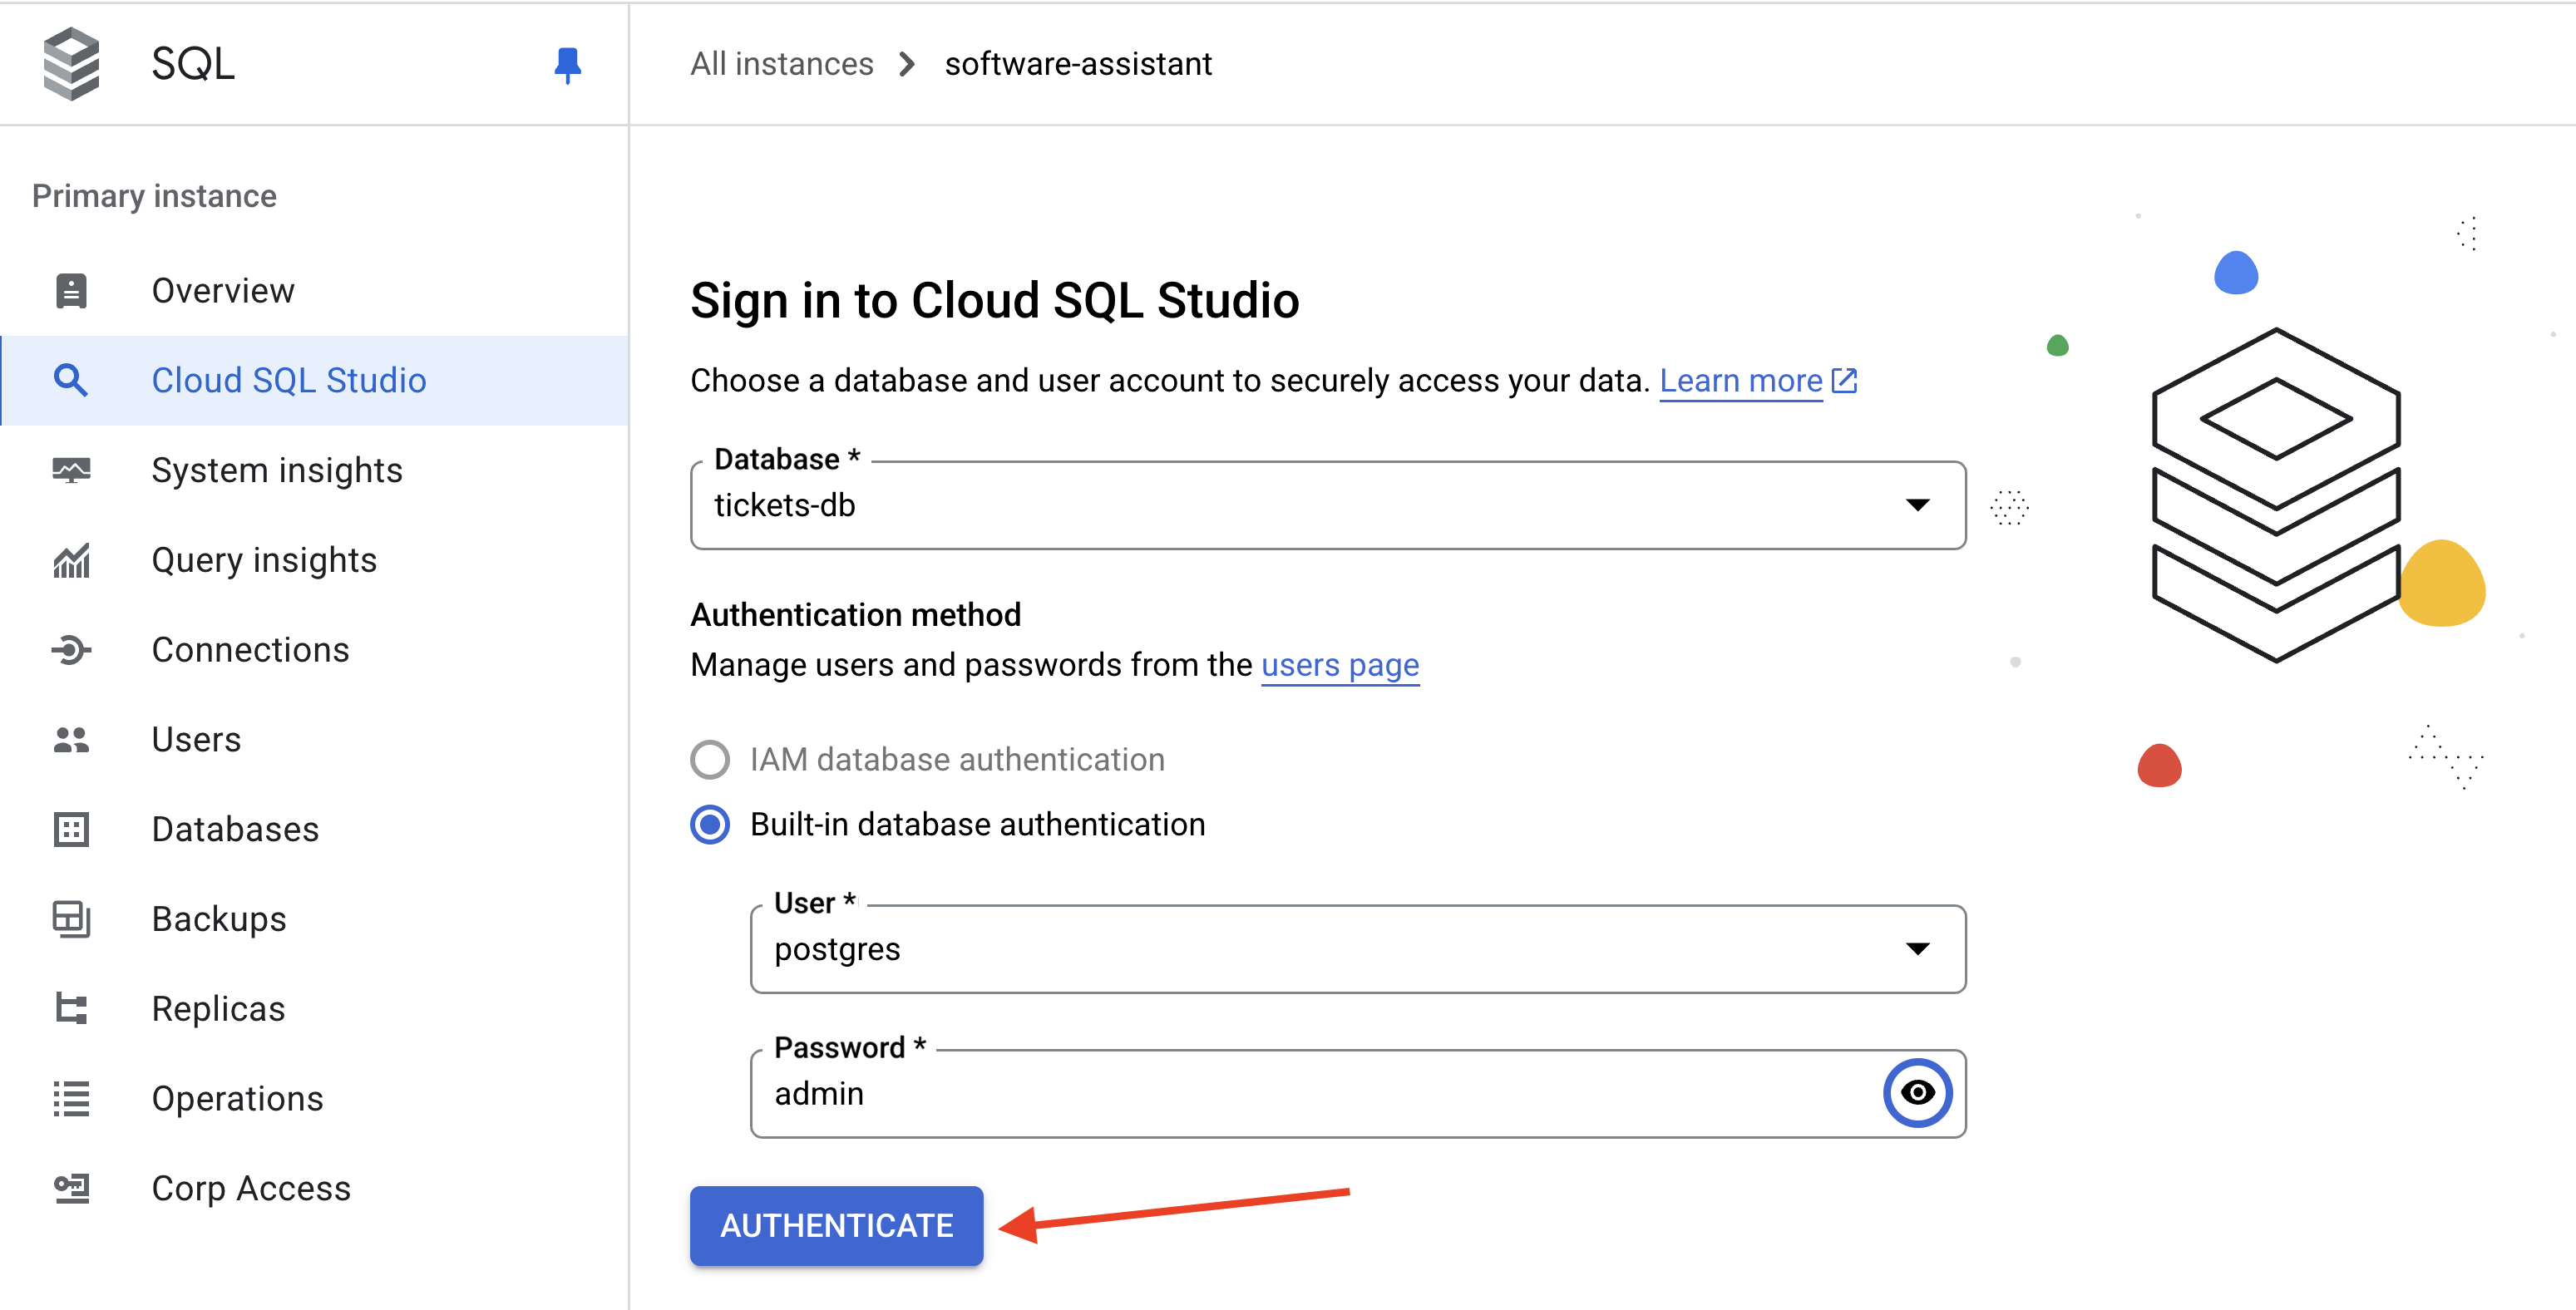
Task: Select the Databases sidebar icon
Action: pos(71,829)
